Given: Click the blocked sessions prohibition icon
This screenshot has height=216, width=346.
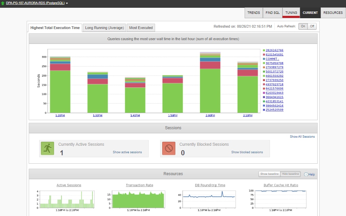Looking at the screenshot, I should pos(168,148).
